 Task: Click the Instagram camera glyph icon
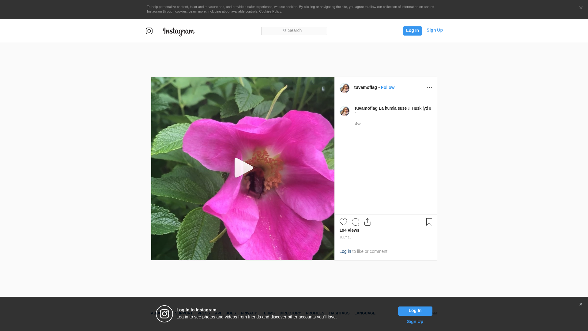(149, 31)
